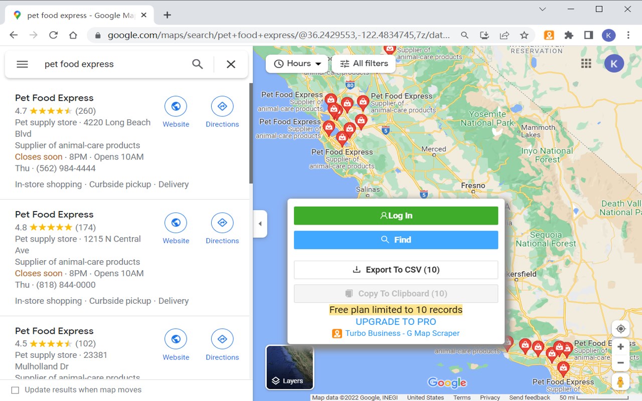Toggle the browser side panel
Screen dimensions: 642x401
(589, 35)
